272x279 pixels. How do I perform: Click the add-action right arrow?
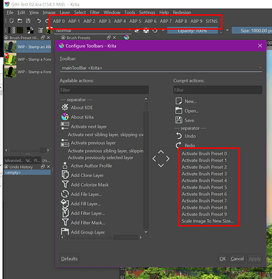[168, 158]
